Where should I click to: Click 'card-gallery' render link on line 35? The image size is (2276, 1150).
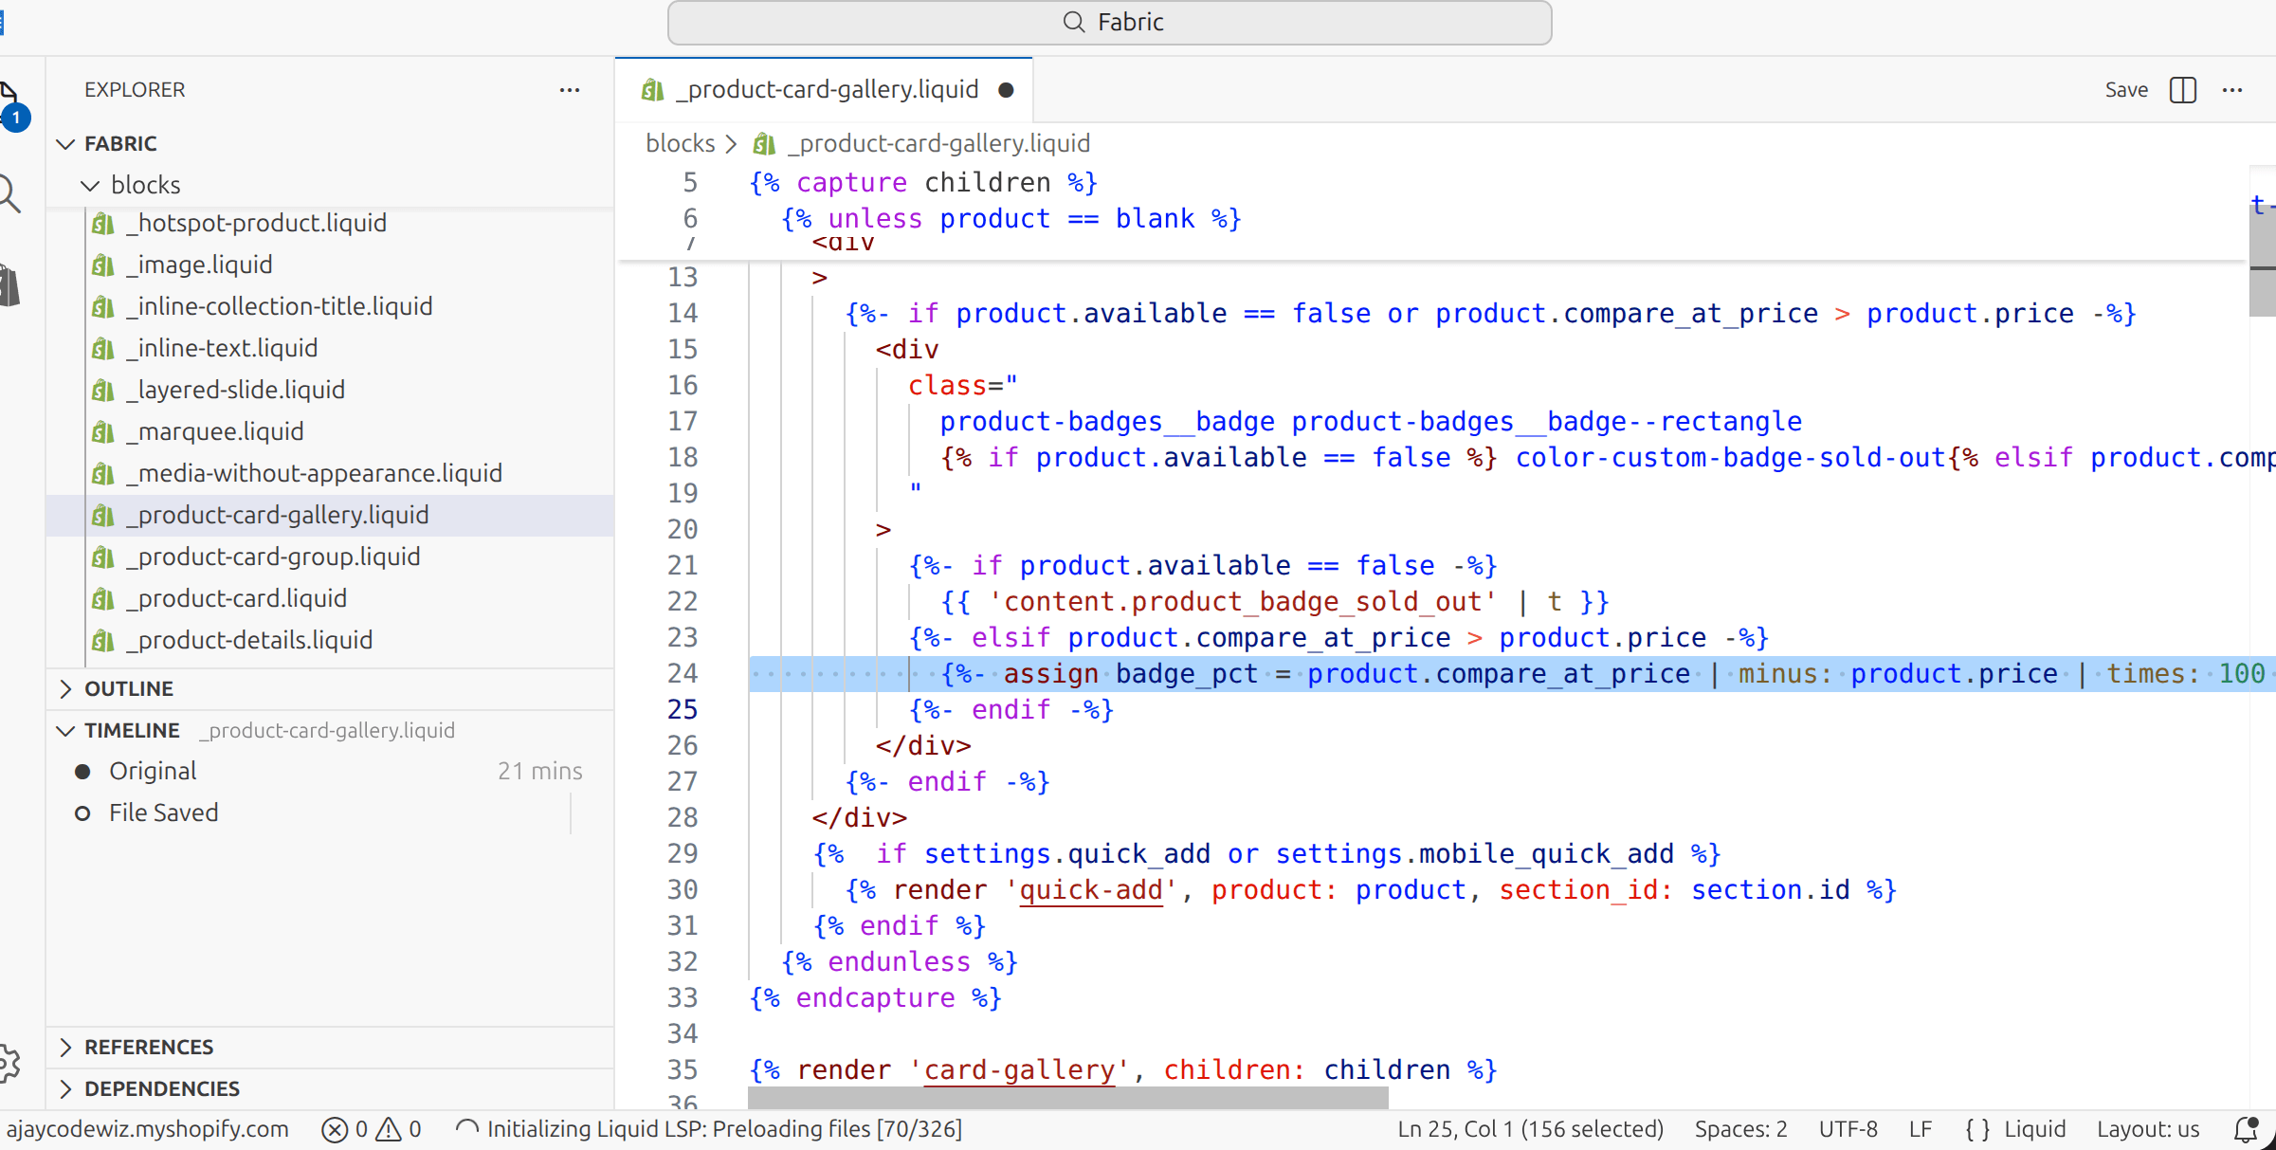[x=1019, y=1070]
